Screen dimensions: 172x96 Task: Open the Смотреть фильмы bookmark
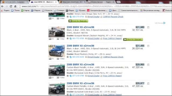click(97, 10)
